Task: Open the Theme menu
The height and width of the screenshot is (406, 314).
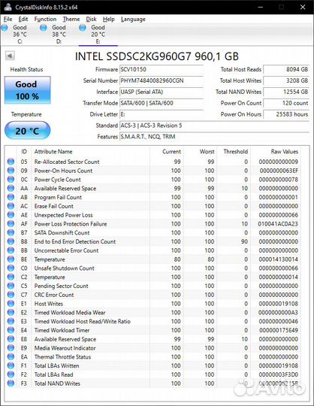Action: click(x=71, y=19)
